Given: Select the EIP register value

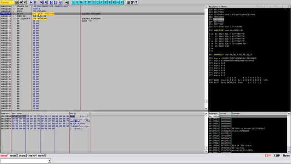Looking at the screenshot, I should [x=219, y=31].
